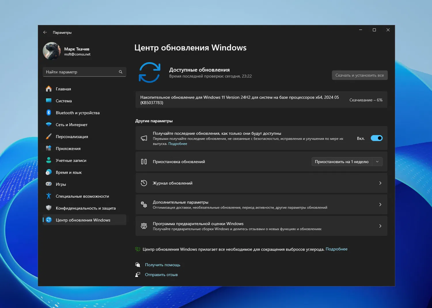Click Скачать и установить все button
432x308 pixels.
[x=360, y=75]
